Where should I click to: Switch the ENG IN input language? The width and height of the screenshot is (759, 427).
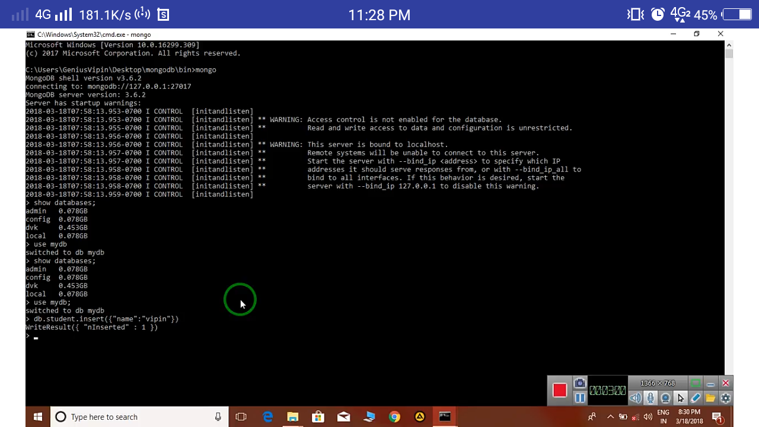(664, 417)
